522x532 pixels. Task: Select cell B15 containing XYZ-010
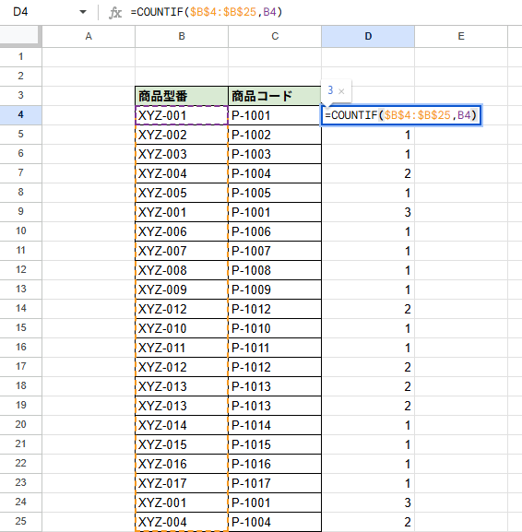tap(182, 328)
